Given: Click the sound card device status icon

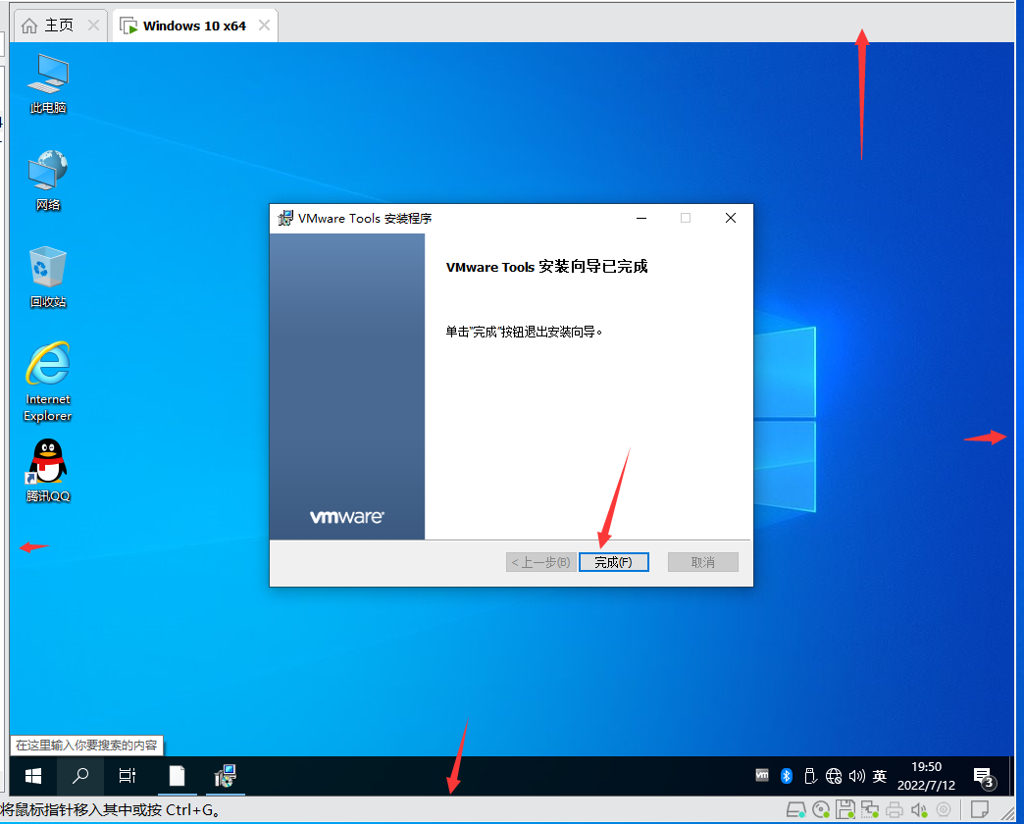Looking at the screenshot, I should coord(919,810).
